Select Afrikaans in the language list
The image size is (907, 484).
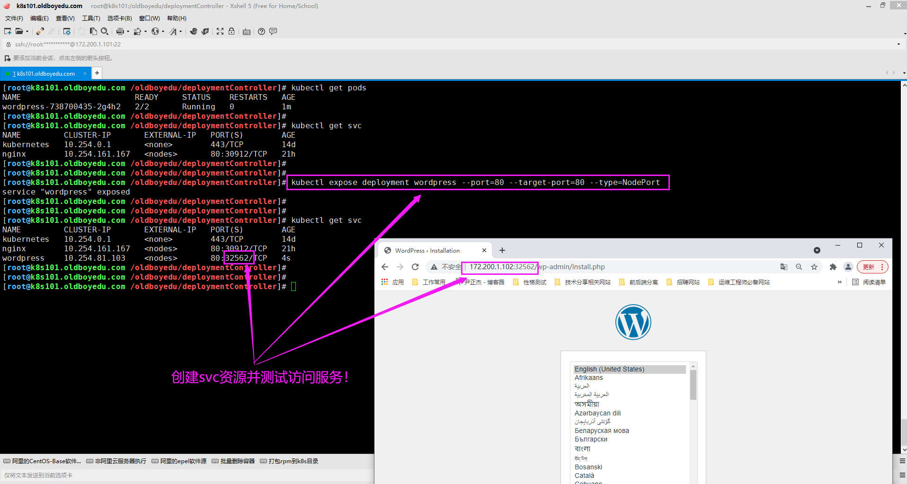click(588, 378)
